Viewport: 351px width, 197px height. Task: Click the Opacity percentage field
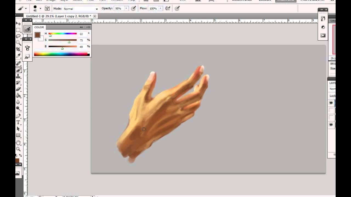pyautogui.click(x=119, y=8)
